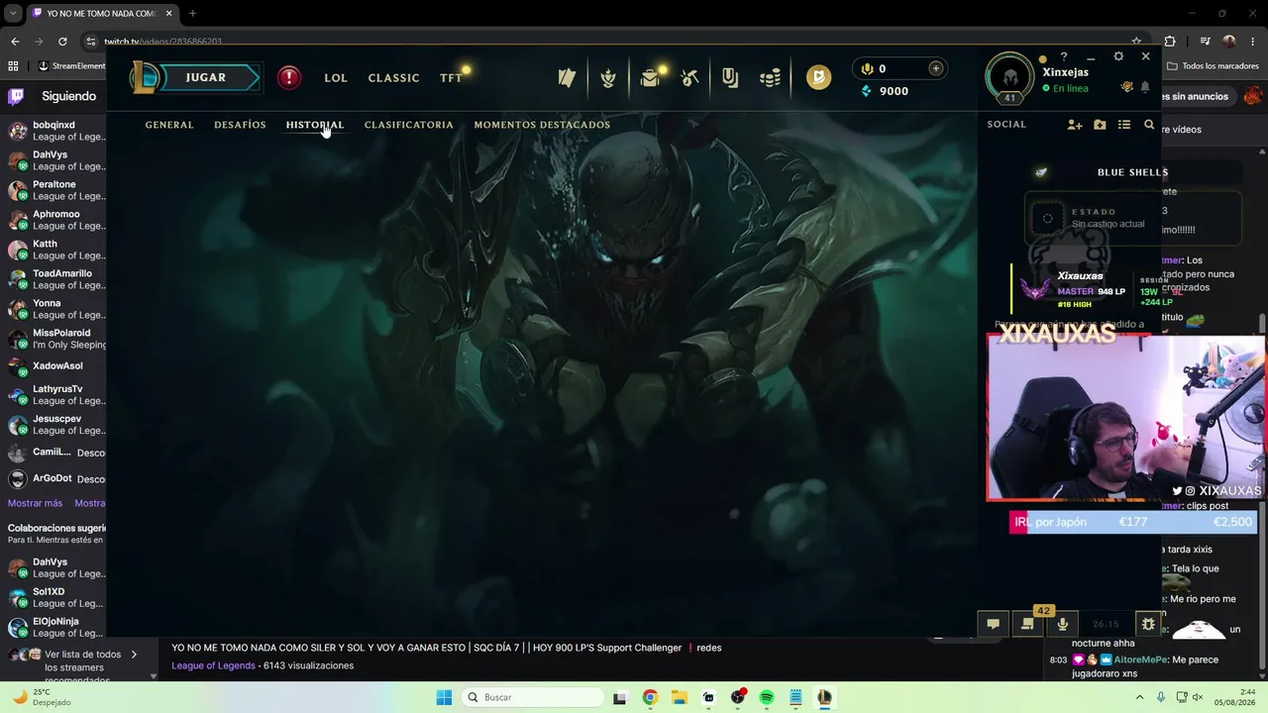Click Mostrar más in followed list
Image resolution: width=1268 pixels, height=713 pixels.
click(x=35, y=503)
